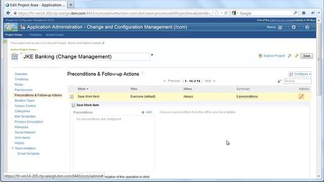The height and width of the screenshot is (182, 324).
Task: Open the administration gear menu
Action: click(294, 27)
